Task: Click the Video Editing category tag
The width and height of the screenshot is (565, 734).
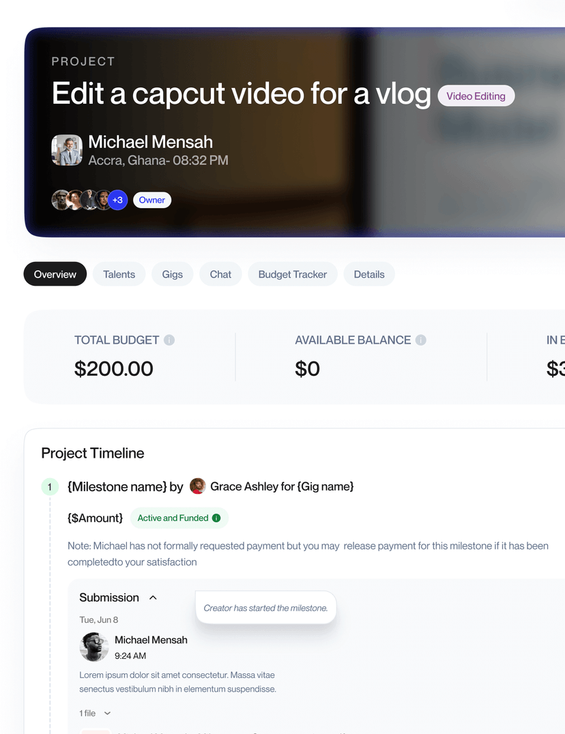Action: pyautogui.click(x=476, y=96)
